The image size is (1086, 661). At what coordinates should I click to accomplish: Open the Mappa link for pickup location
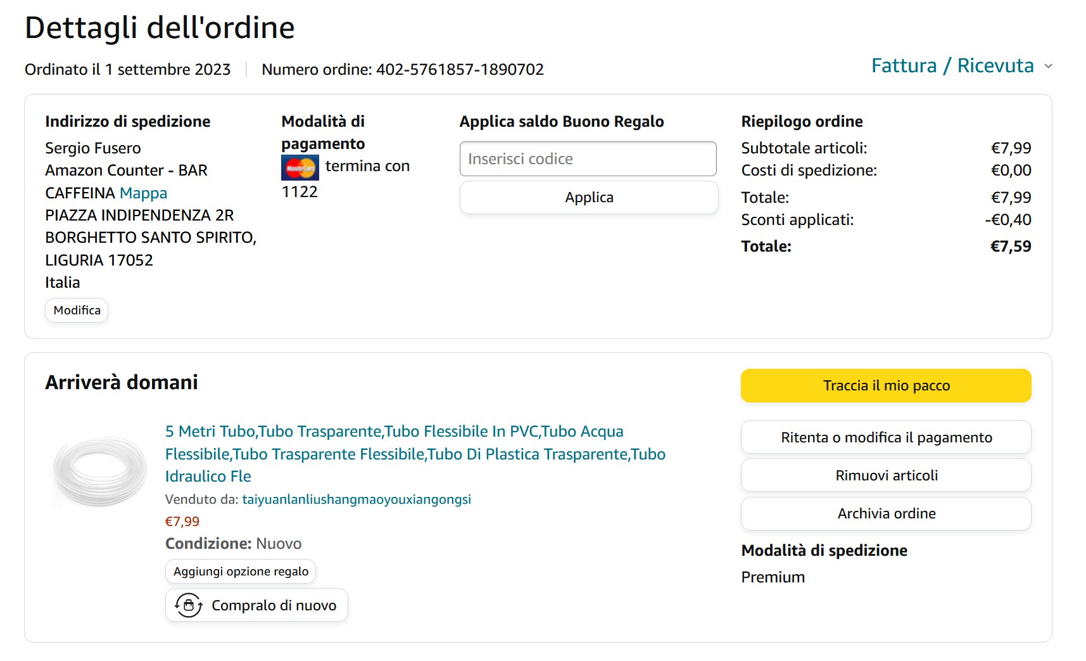point(143,193)
